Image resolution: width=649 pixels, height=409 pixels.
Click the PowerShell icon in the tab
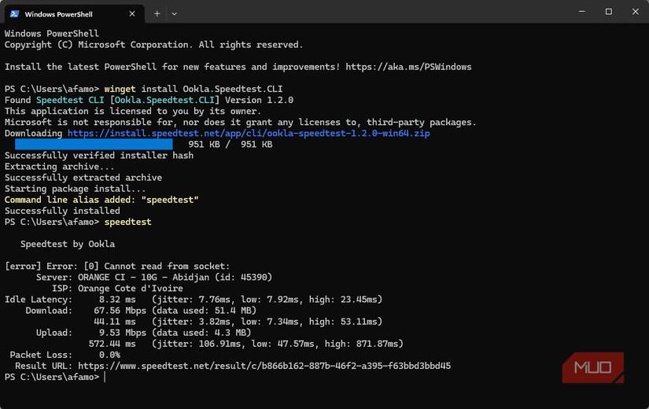click(x=14, y=13)
